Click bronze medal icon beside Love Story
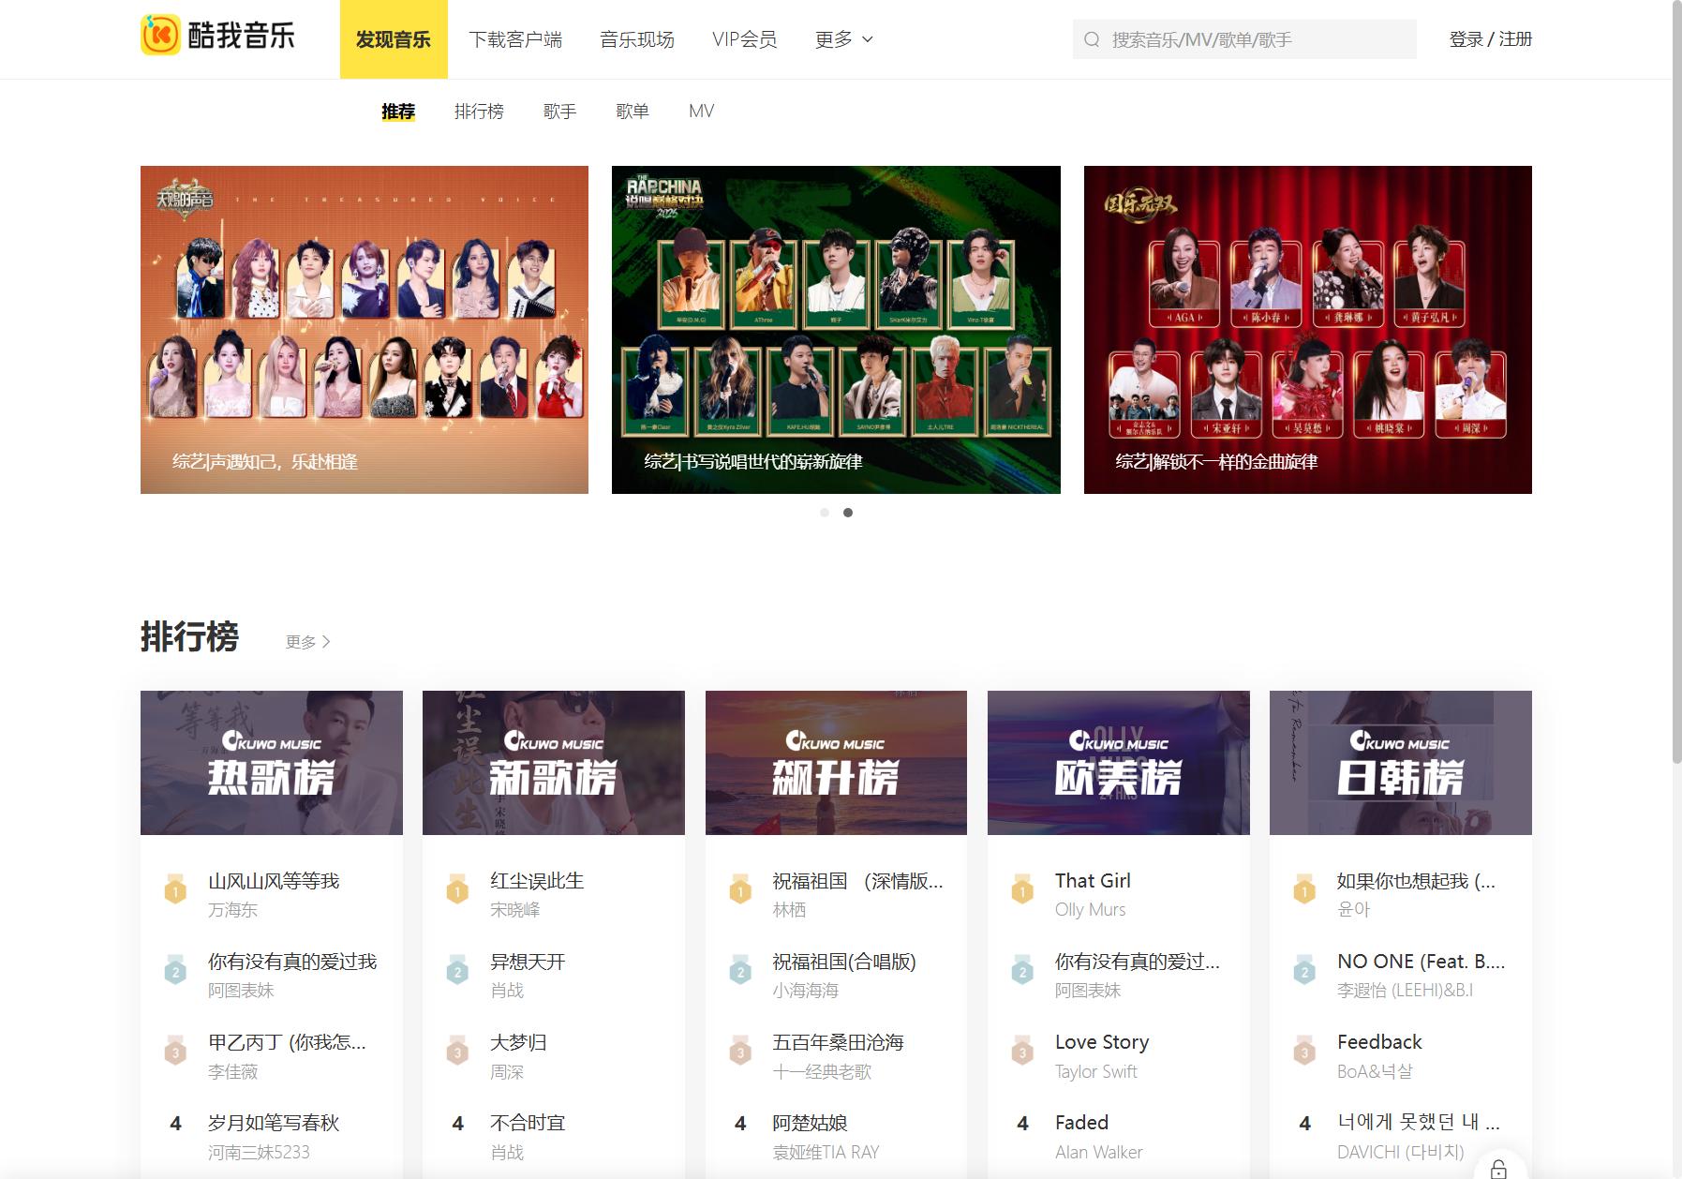 1022,1052
